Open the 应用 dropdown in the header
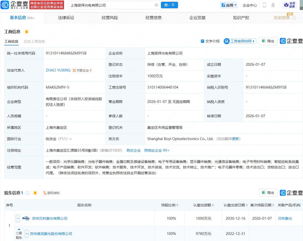The width and height of the screenshot is (303, 241). [x=229, y=5]
